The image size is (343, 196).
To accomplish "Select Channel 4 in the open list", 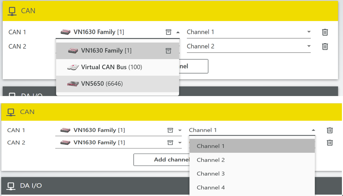I will click(x=211, y=187).
